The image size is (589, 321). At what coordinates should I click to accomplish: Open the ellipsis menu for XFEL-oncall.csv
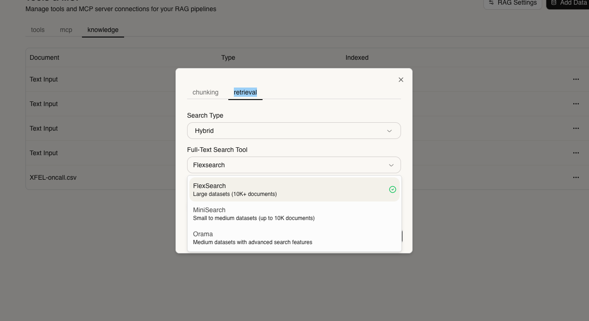(576, 177)
